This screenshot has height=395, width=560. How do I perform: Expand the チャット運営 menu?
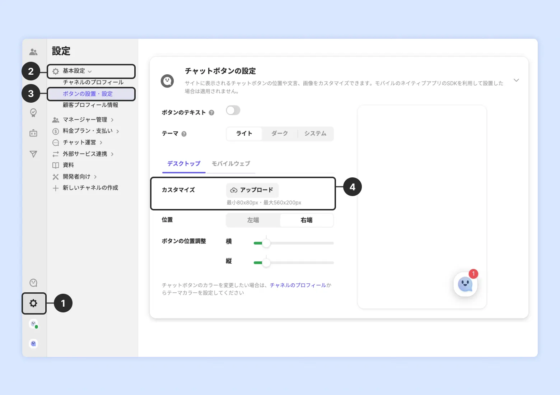coord(101,143)
